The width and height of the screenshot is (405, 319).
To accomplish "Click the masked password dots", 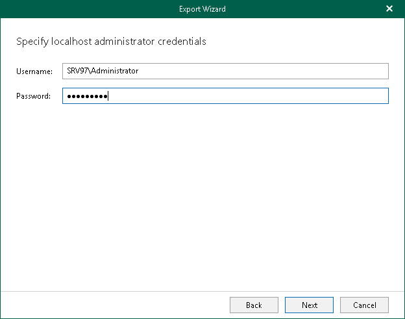I will [x=87, y=96].
